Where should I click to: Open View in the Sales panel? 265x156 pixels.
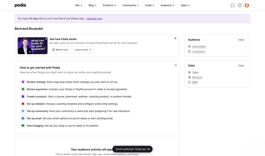(x=241, y=65)
